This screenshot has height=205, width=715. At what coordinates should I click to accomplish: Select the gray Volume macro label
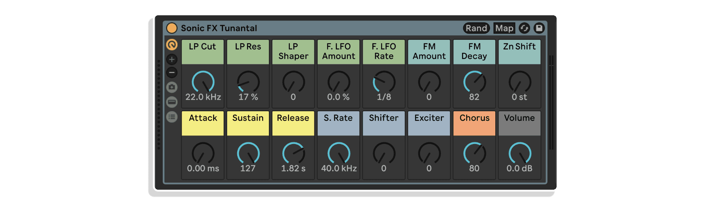(x=519, y=123)
